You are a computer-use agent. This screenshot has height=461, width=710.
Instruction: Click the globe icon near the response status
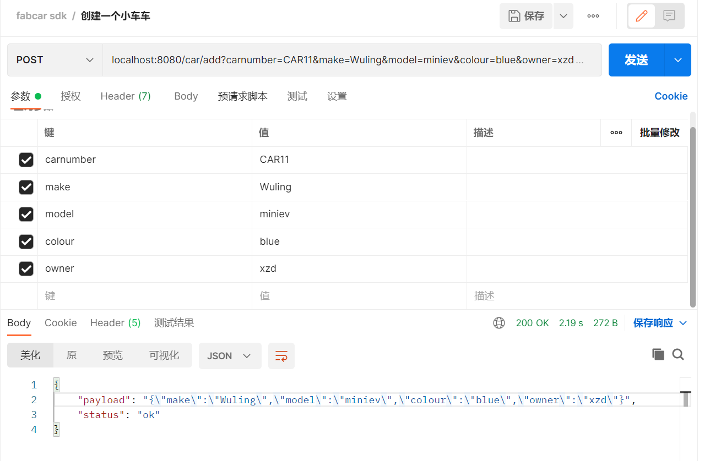point(499,323)
